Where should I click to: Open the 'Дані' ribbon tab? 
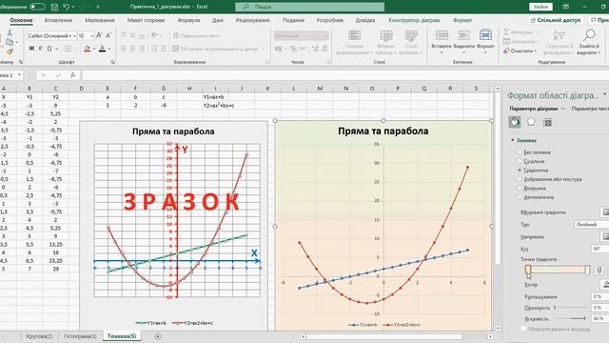pos(218,20)
